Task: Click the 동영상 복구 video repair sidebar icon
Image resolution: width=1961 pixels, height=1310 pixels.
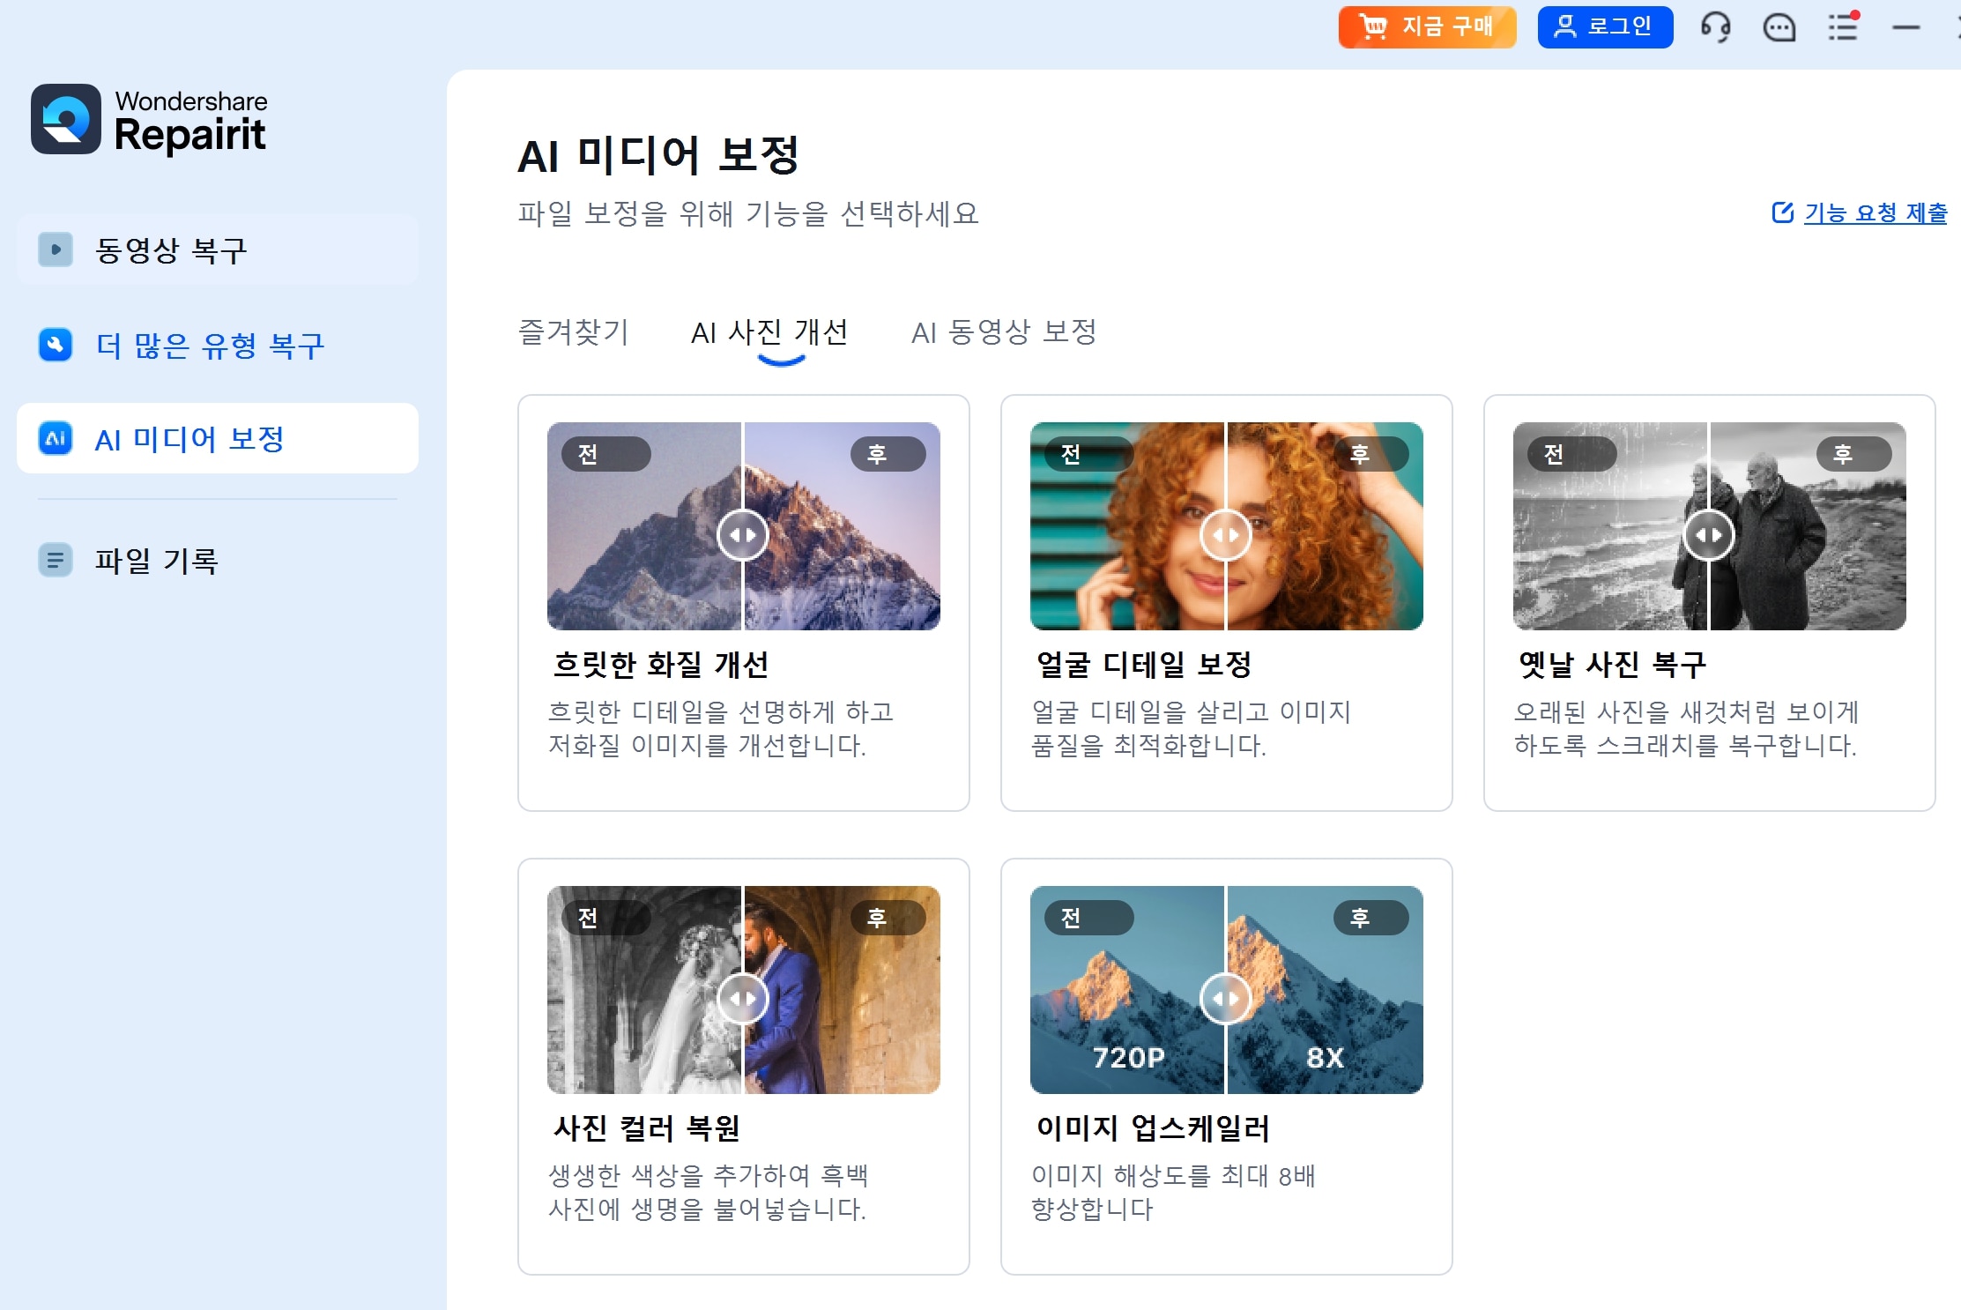Action: pos(56,249)
